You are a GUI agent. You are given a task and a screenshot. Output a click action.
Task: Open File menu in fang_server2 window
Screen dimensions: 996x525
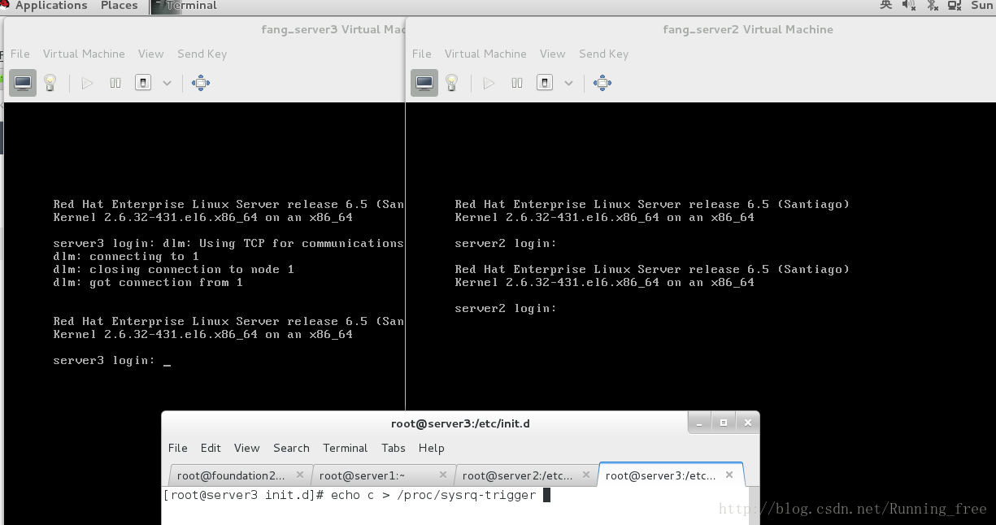click(x=422, y=54)
